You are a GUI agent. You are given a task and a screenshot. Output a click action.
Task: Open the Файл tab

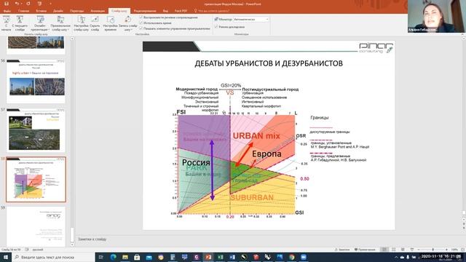click(x=7, y=11)
